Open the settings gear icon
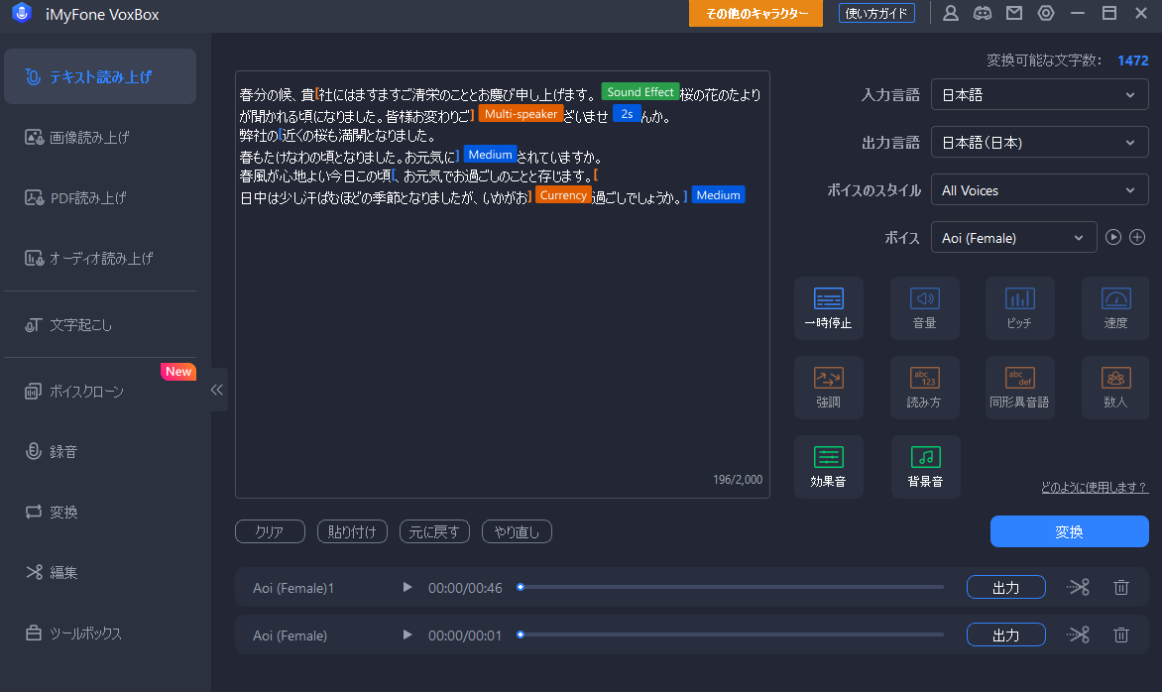 pyautogui.click(x=1046, y=13)
